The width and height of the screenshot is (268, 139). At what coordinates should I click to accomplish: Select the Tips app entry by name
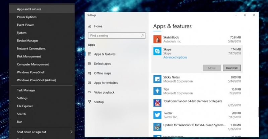166,89
